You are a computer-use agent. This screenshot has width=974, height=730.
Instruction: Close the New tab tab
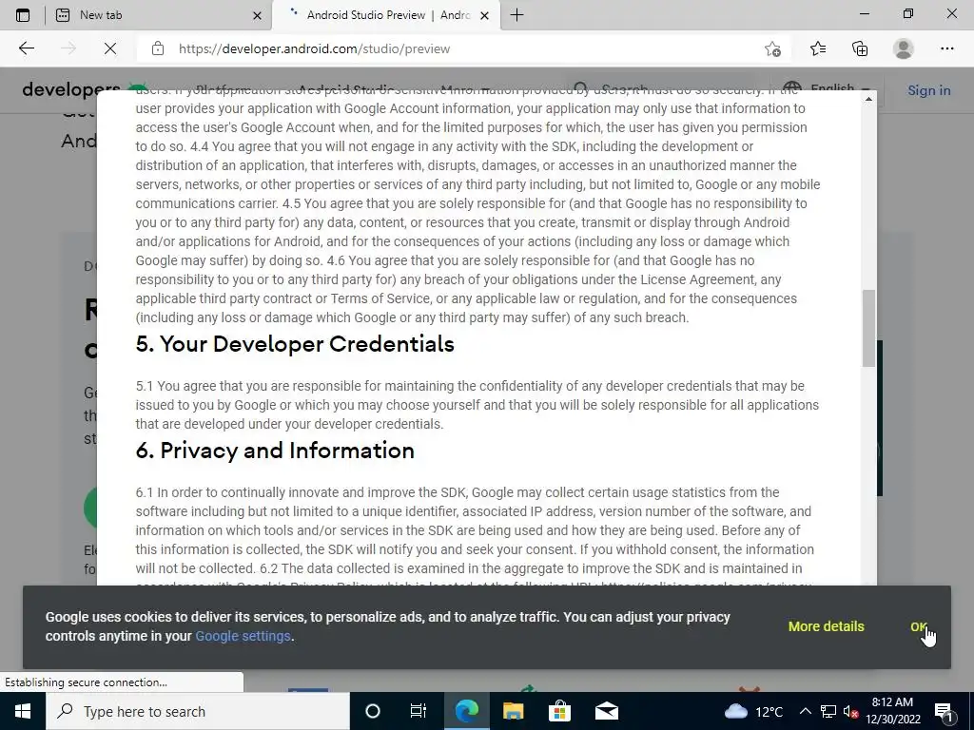[257, 15]
